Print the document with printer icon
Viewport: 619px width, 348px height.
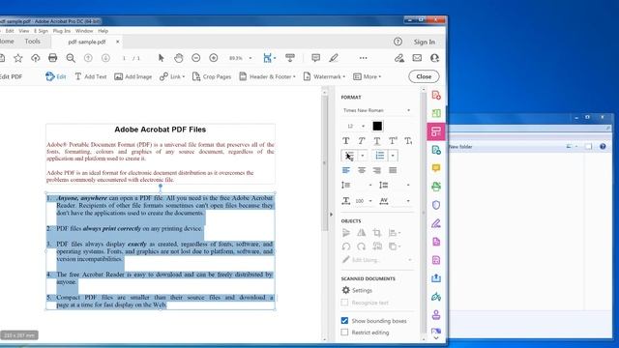pos(52,58)
